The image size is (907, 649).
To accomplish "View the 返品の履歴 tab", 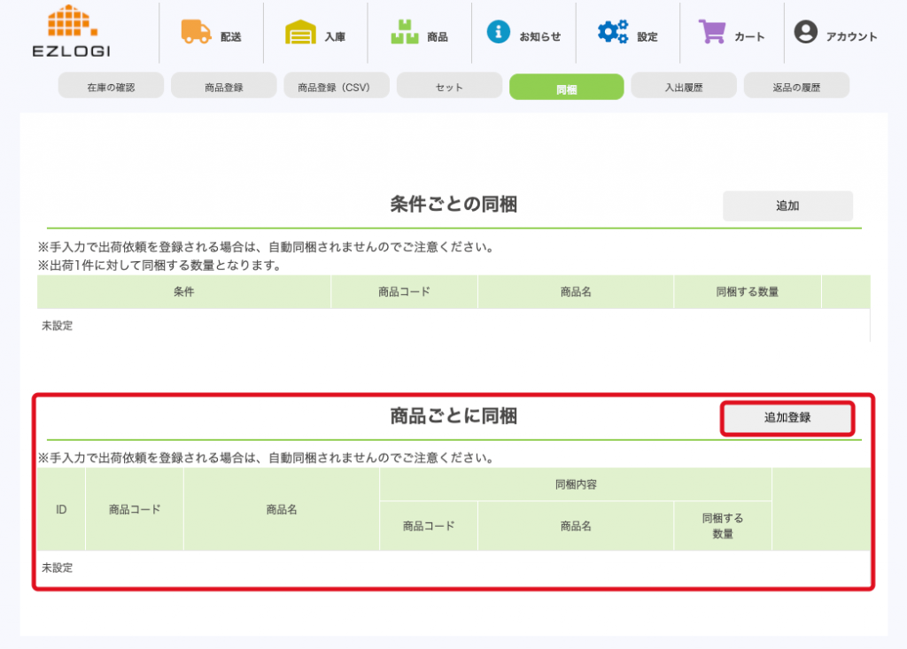I will click(796, 87).
